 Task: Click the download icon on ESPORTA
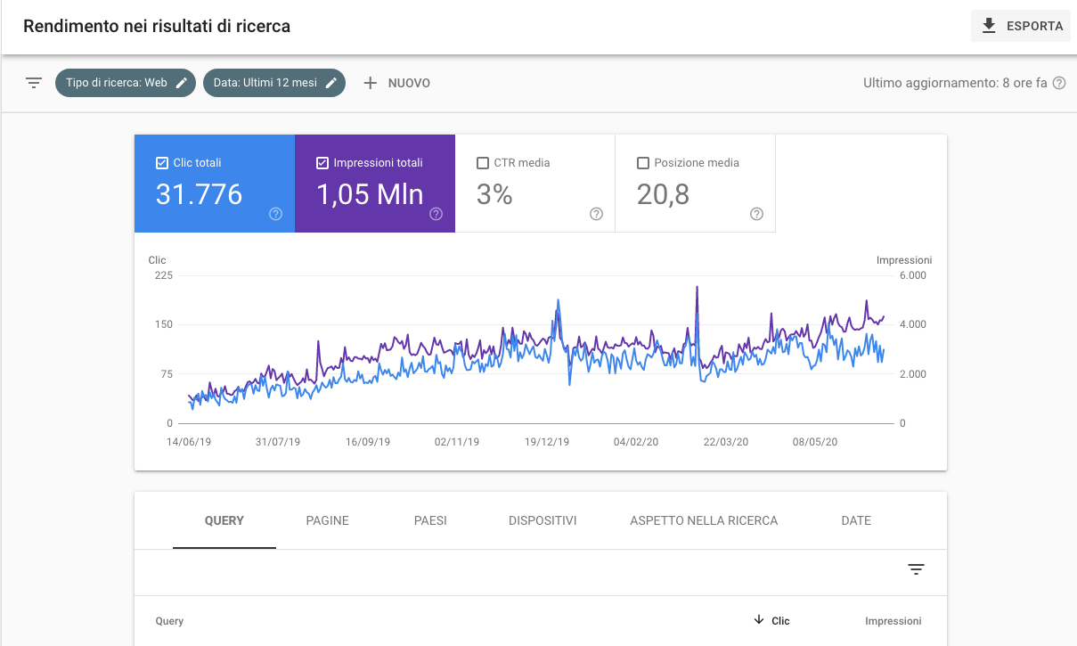tap(988, 26)
